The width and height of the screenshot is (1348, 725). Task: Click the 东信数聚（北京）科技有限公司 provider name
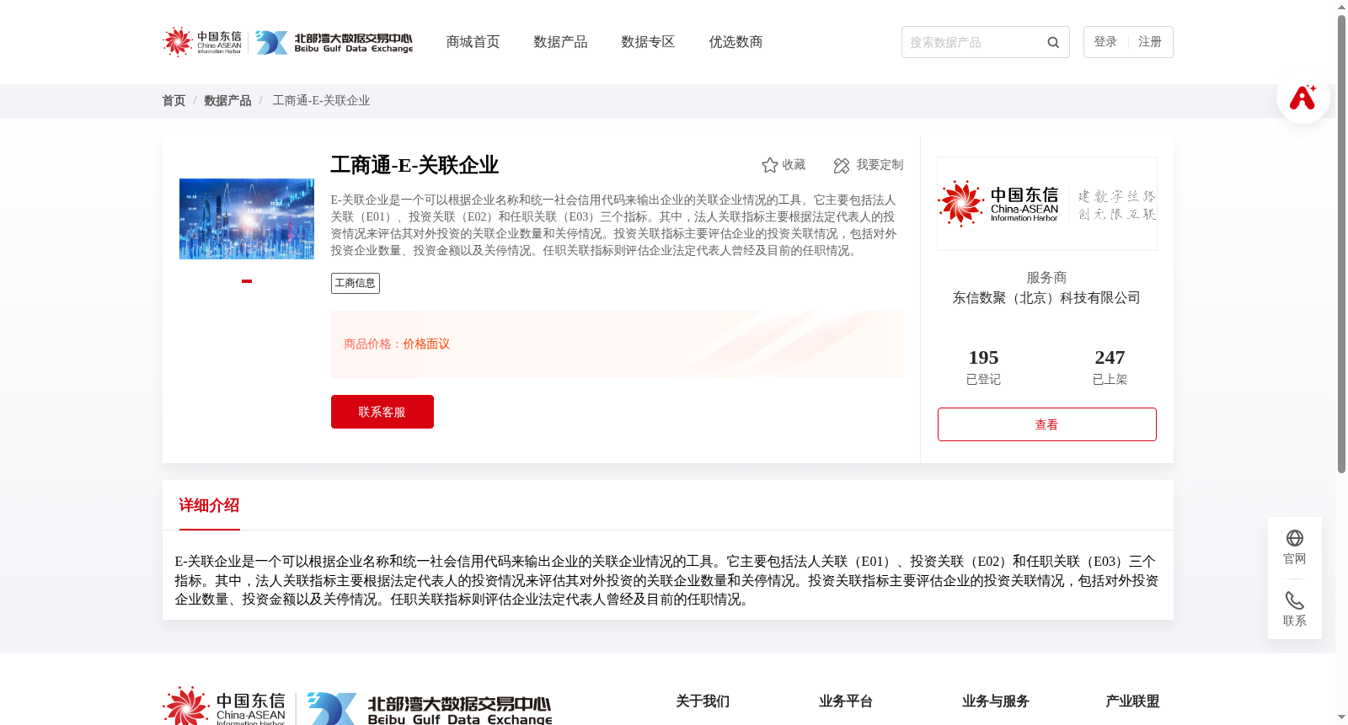pyautogui.click(x=1046, y=298)
